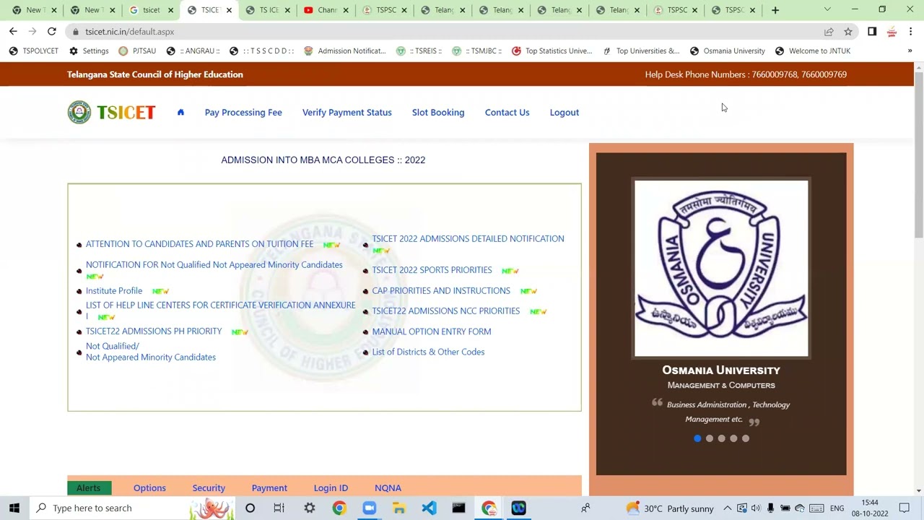Expand the hidden bookmarks chevron
Viewport: 924px width, 520px height.
[910, 51]
